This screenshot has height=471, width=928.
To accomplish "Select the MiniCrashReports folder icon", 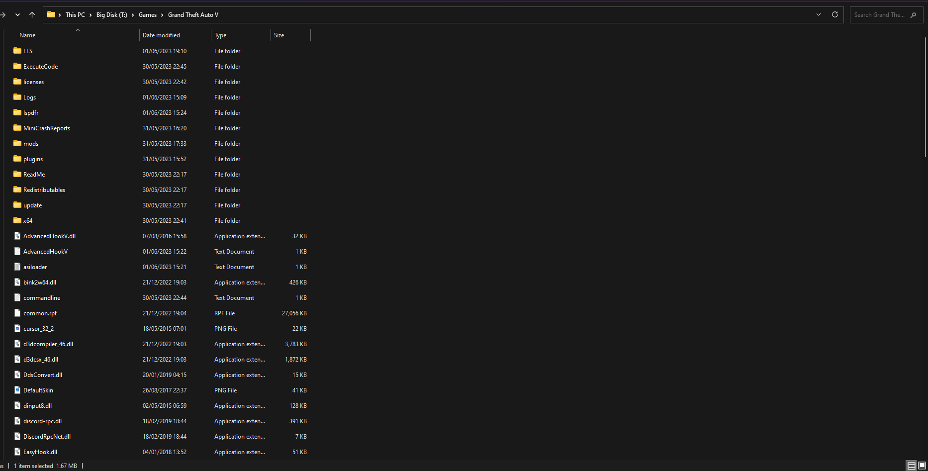I will 17,128.
